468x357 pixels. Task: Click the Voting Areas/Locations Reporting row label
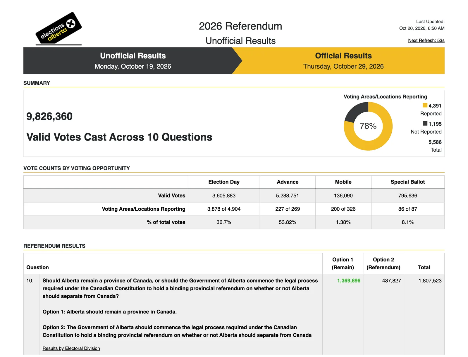coord(143,209)
